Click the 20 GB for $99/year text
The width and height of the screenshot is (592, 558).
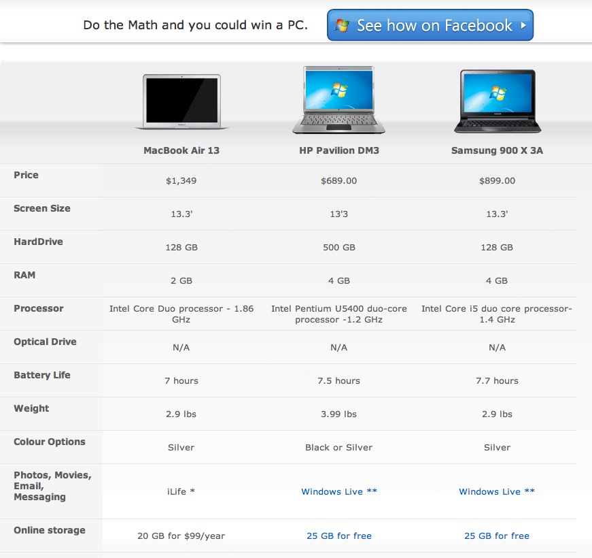(x=181, y=536)
